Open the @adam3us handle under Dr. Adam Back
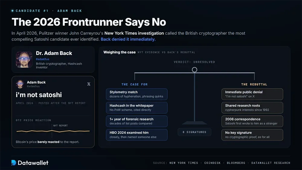 pyautogui.click(x=43, y=59)
